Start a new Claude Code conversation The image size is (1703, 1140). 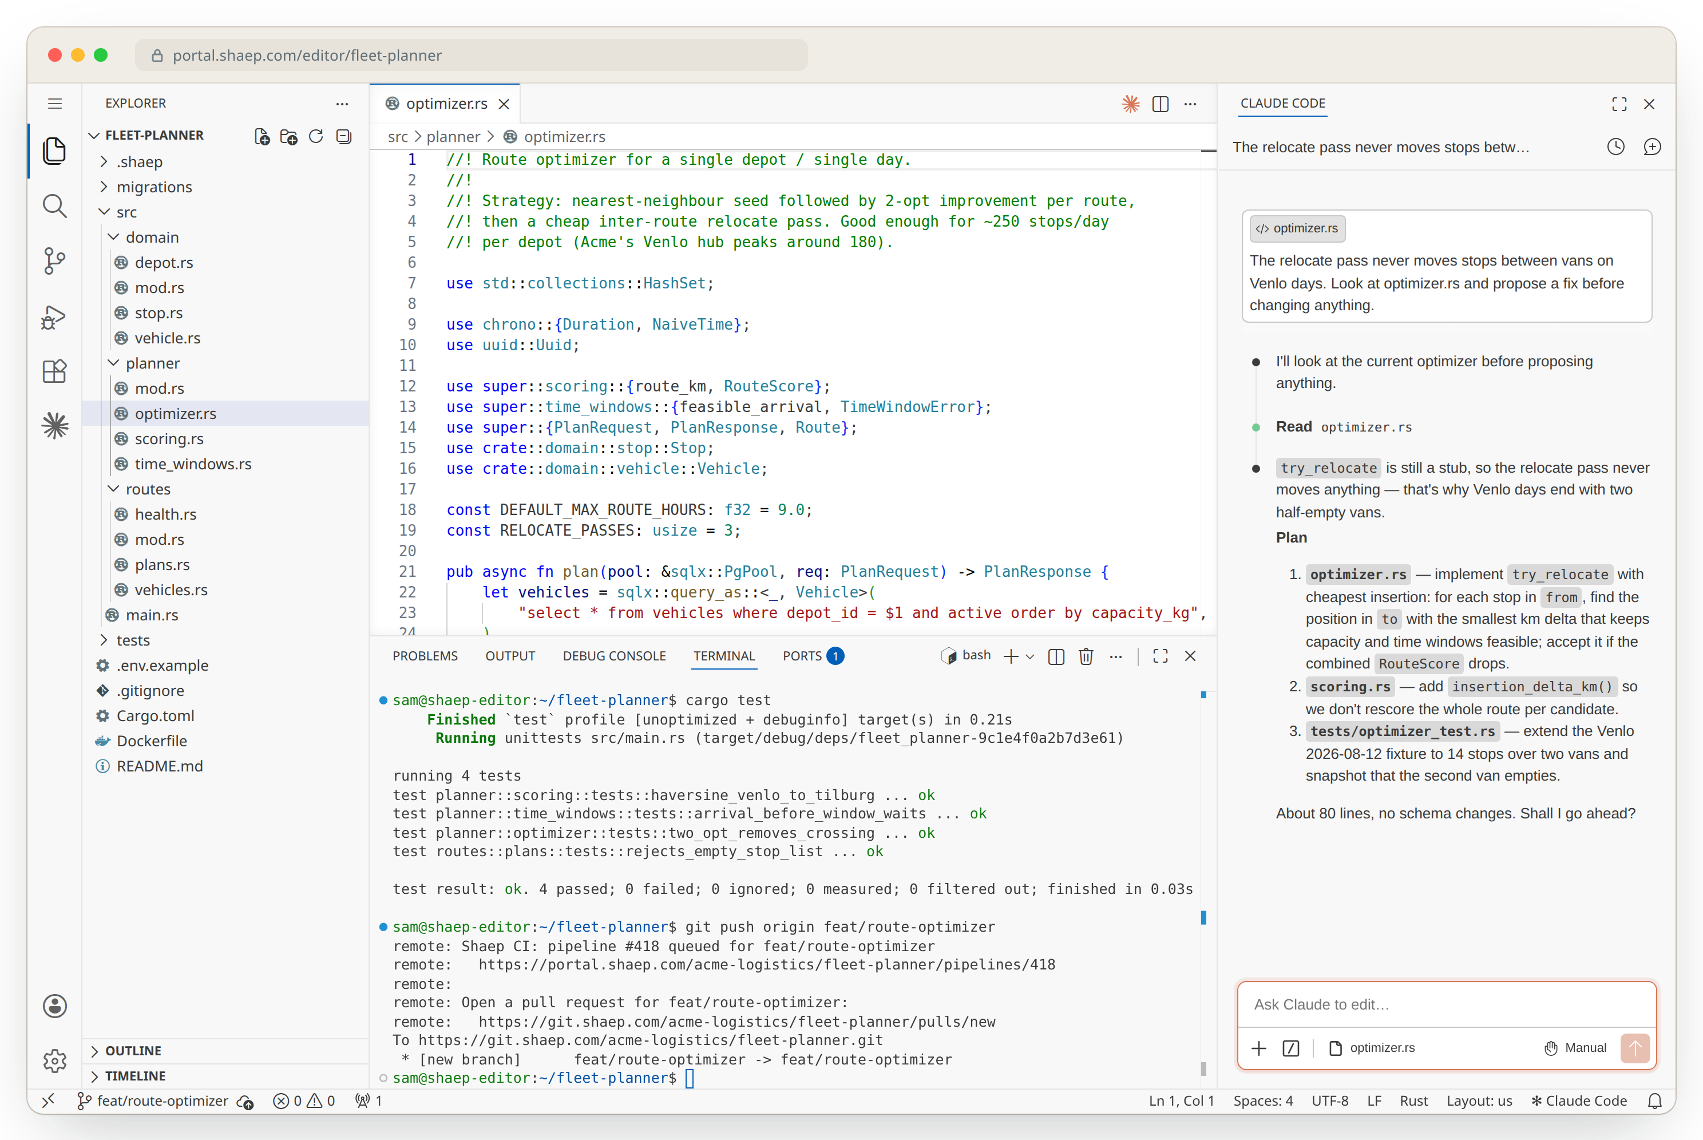point(1651,147)
